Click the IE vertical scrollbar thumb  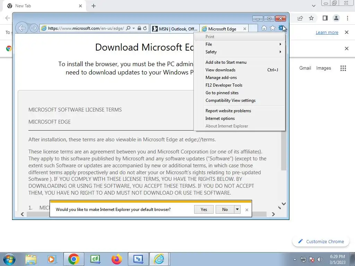click(x=284, y=151)
